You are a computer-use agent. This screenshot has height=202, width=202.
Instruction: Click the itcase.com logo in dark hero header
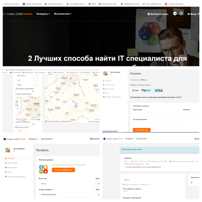pos(12,14)
